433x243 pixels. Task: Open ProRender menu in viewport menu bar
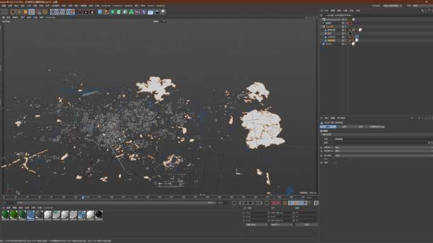[x=51, y=17]
